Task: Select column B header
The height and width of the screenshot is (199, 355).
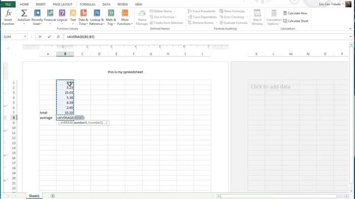Action: coord(65,54)
